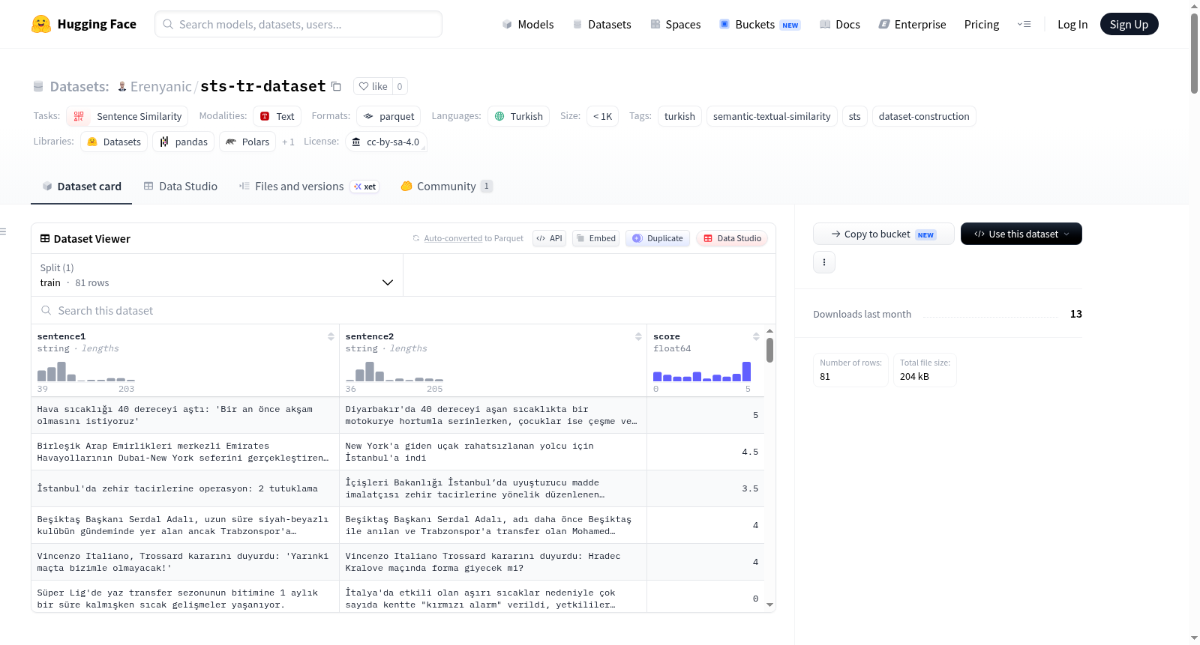Expand the navigation more menu icon
Image resolution: width=1200 pixels, height=645 pixels.
(1024, 24)
